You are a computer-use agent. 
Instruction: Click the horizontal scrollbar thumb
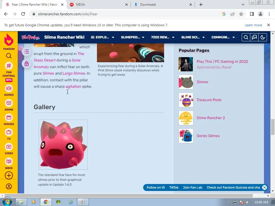coord(129,196)
